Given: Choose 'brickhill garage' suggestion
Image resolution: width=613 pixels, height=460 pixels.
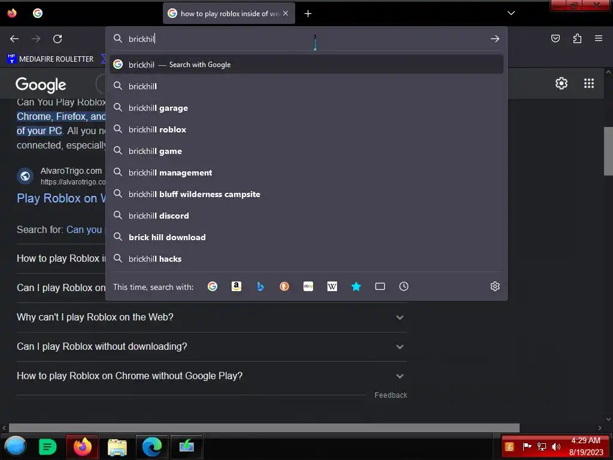Looking at the screenshot, I should [306, 108].
